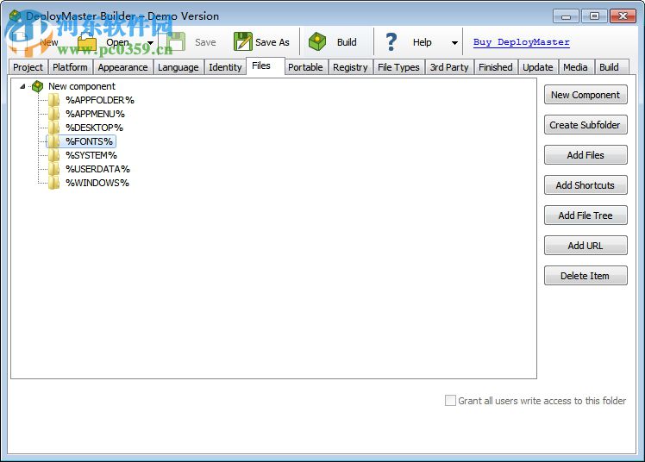This screenshot has width=645, height=462.
Task: Click the Help toolbar label
Action: coord(422,42)
